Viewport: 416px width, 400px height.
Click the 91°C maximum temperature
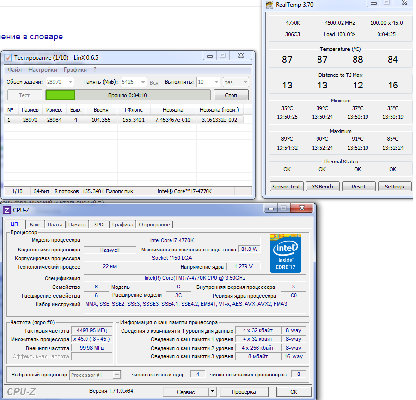pyautogui.click(x=357, y=139)
